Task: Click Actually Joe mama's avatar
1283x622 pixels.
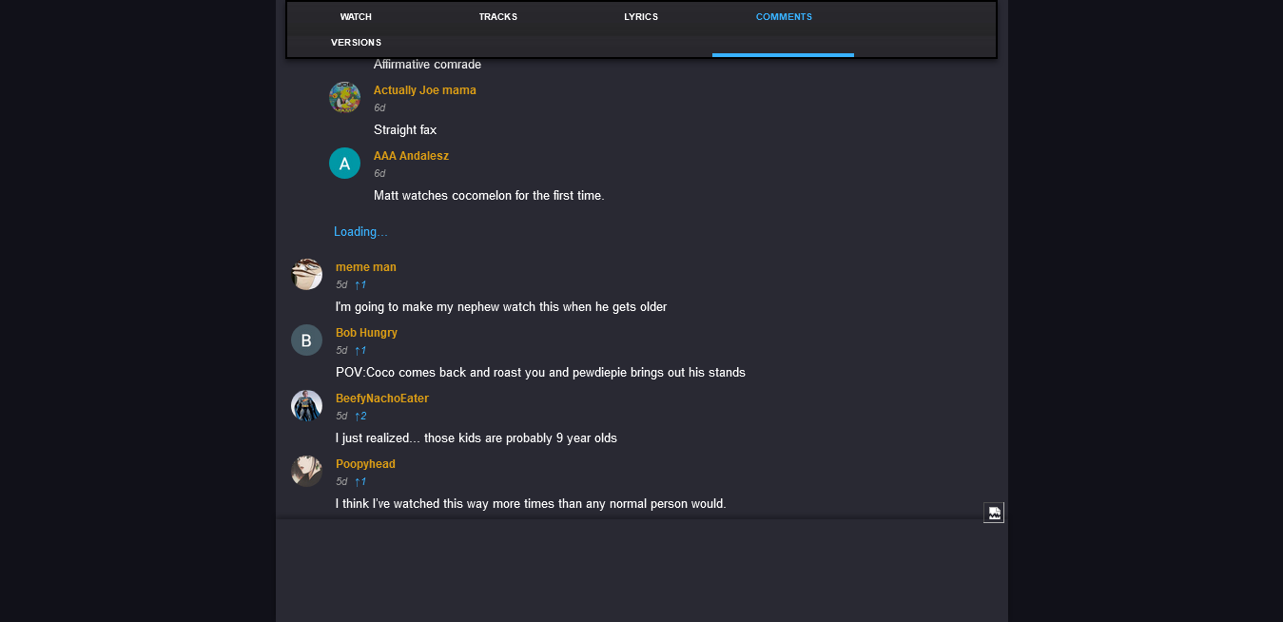Action: [x=344, y=97]
